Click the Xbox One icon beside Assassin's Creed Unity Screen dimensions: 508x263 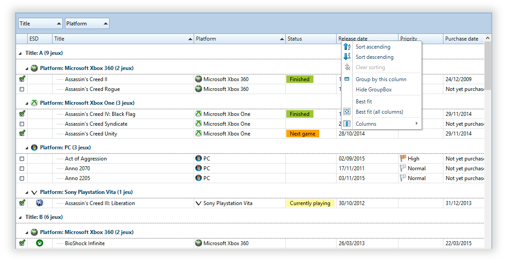tap(198, 133)
